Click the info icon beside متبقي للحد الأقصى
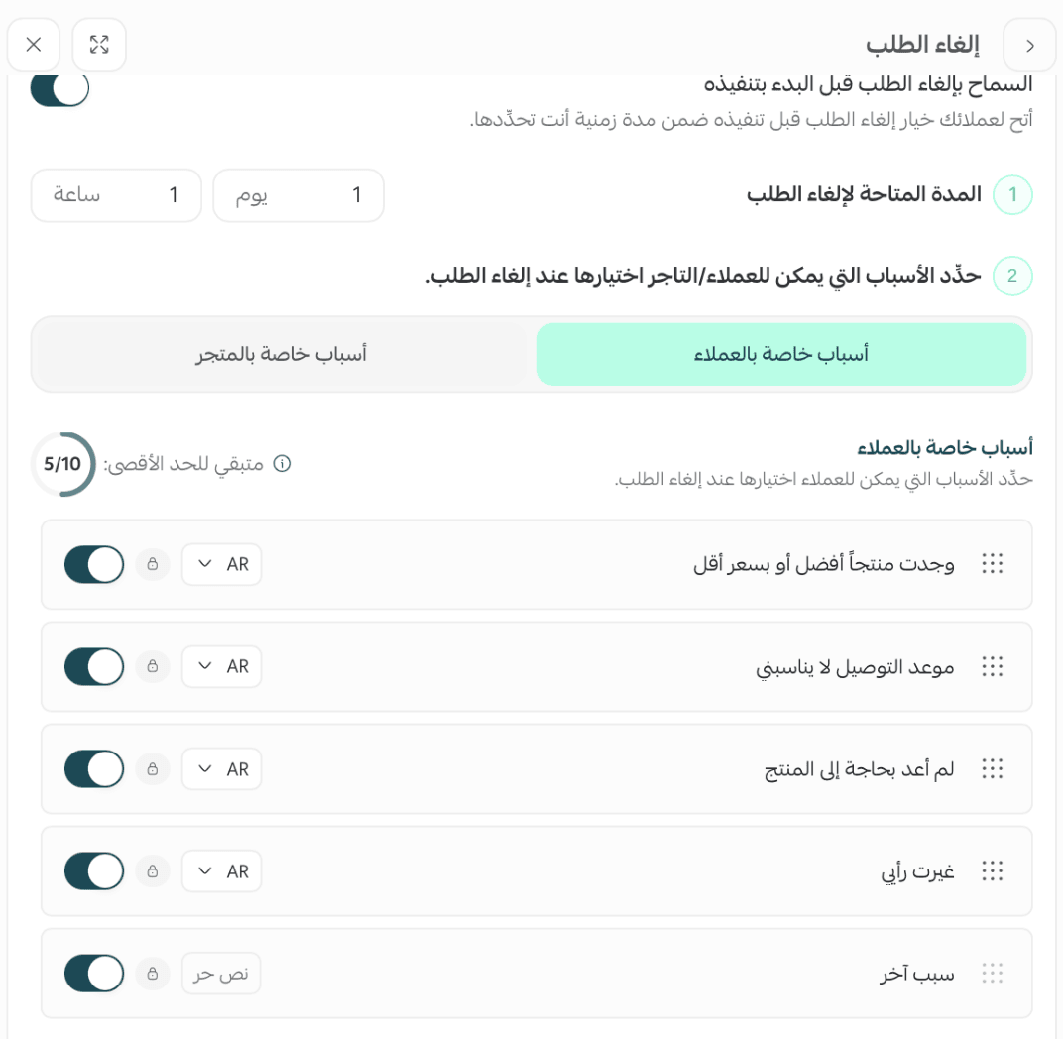1063x1043 pixels. click(282, 464)
